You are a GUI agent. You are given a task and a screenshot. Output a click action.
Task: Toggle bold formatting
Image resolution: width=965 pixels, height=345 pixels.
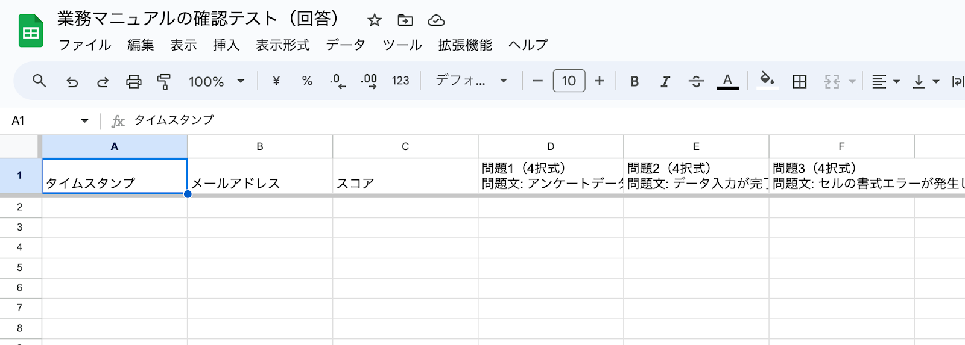pos(634,81)
